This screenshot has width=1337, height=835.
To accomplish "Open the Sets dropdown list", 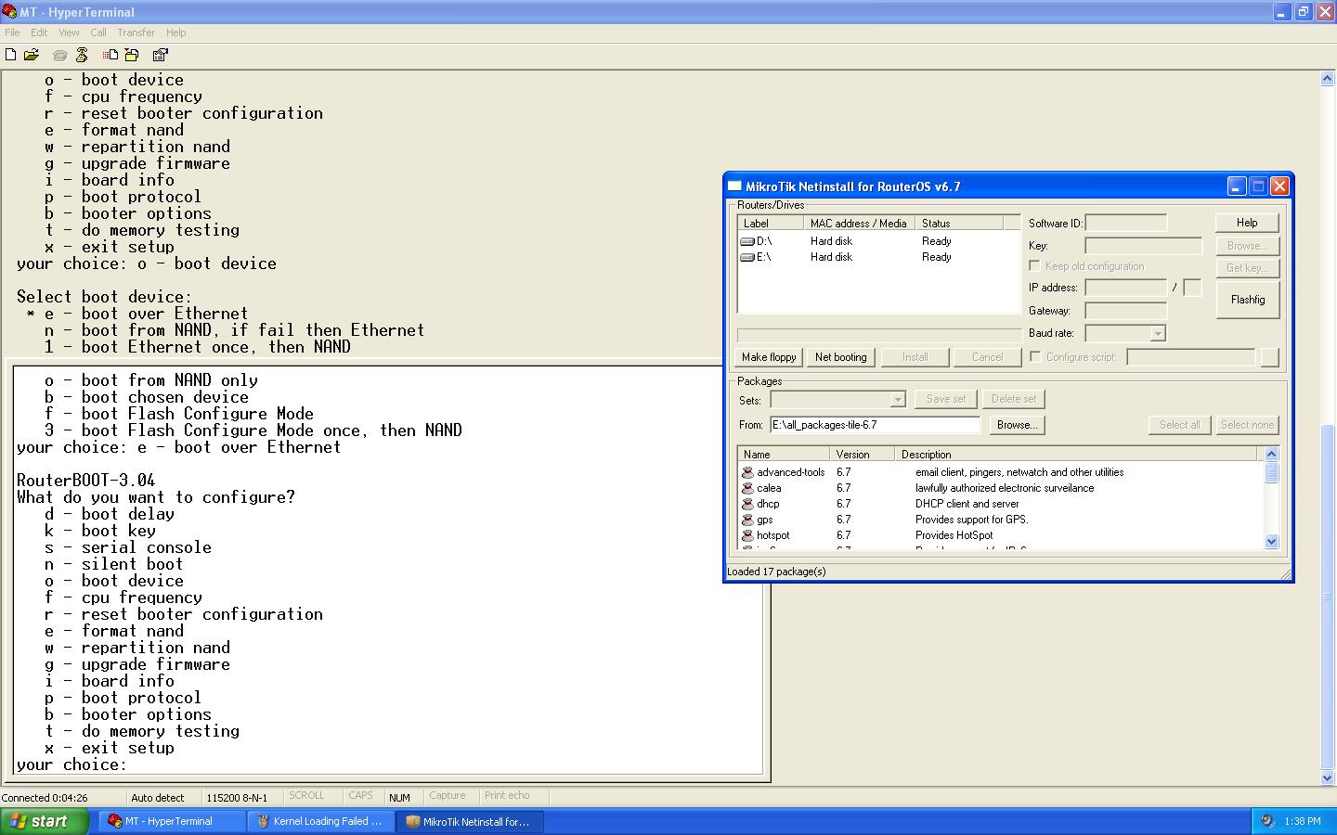I will pos(897,399).
